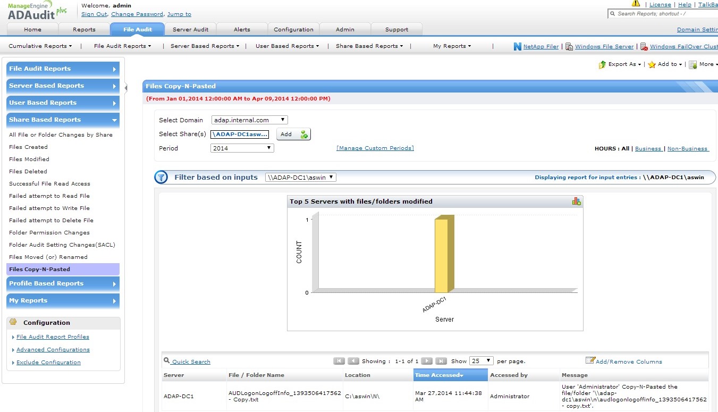Show only Business hours

(648, 149)
